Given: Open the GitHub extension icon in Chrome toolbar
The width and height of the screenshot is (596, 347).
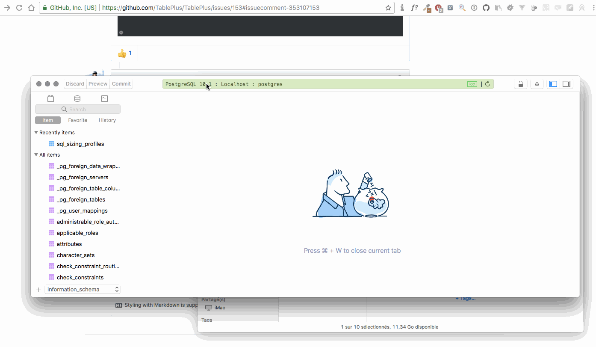Looking at the screenshot, I should click(486, 7).
